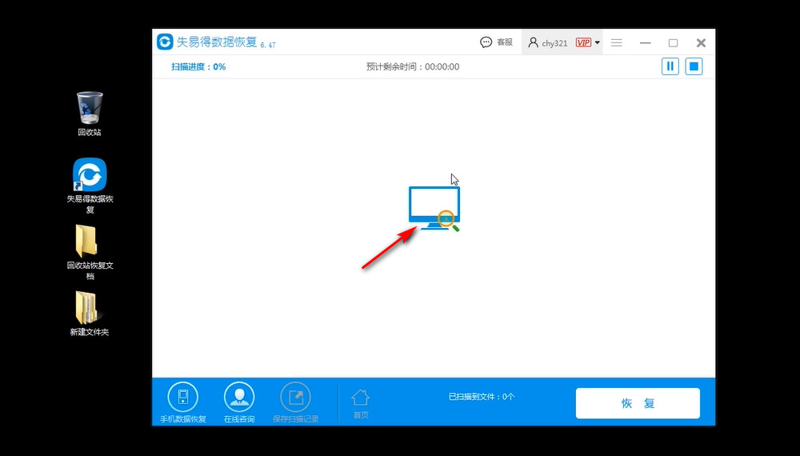Image resolution: width=800 pixels, height=456 pixels.
Task: Select the 回收站恢复文档 folder on desktop
Action: pyautogui.click(x=90, y=253)
